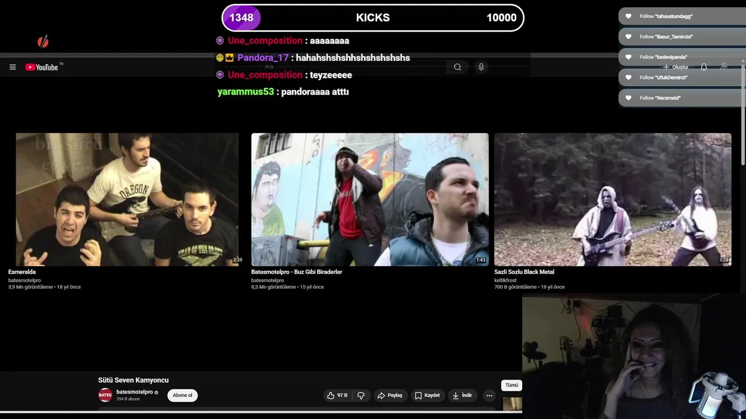
Task: Open the keltikfrost channel link
Action: coord(506,280)
